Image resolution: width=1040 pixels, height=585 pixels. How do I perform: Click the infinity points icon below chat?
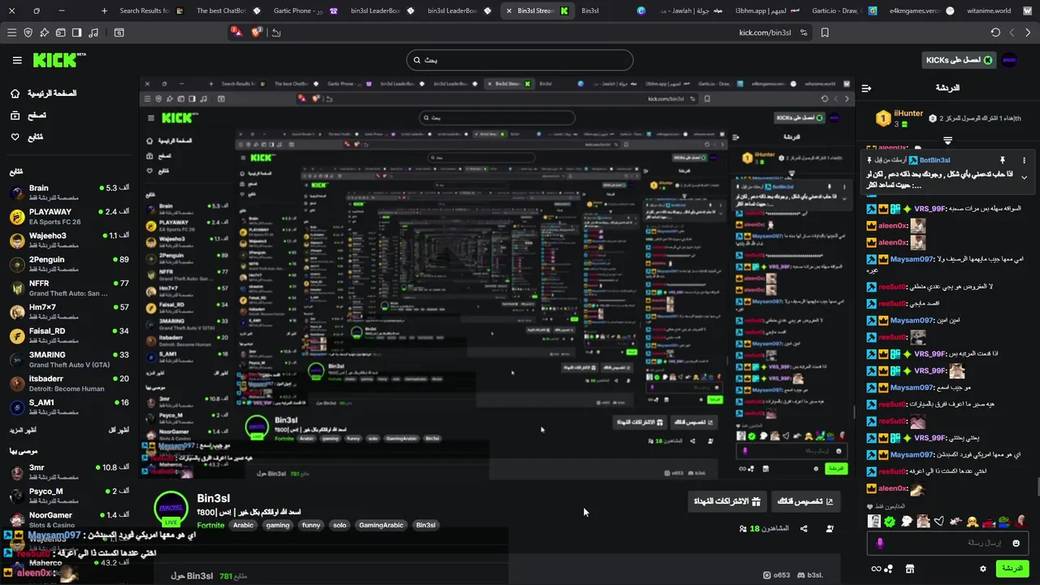click(x=882, y=569)
